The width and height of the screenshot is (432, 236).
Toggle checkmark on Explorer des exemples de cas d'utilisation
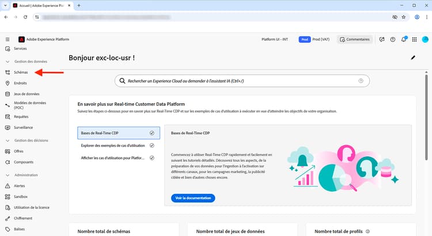[152, 145]
